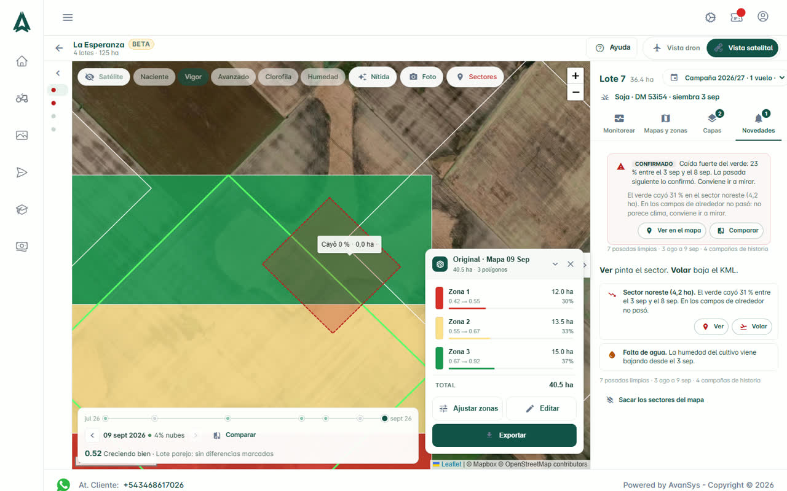
Task: Open the hamburger menu
Action: [68, 17]
